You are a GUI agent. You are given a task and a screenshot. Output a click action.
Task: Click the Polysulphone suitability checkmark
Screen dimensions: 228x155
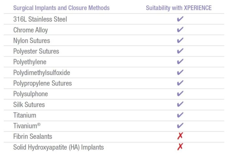coord(180,94)
